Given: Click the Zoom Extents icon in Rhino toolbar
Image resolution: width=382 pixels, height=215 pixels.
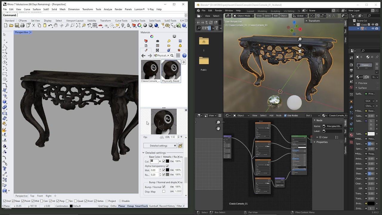Looking at the screenshot, I should [78, 26].
